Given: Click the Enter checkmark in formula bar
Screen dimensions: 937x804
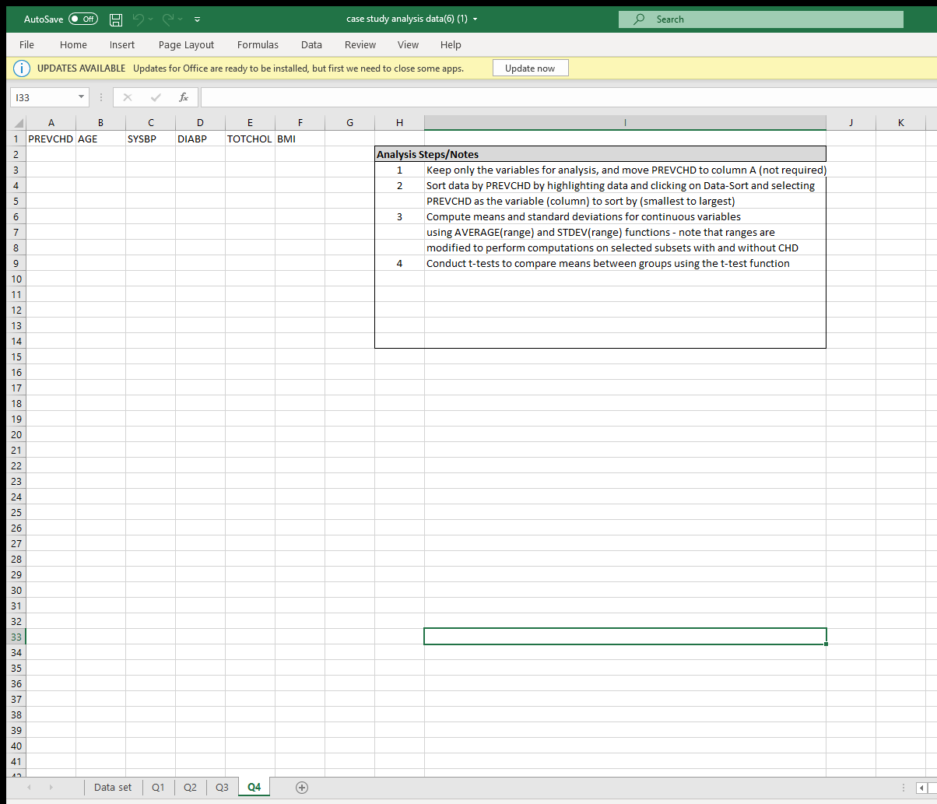Looking at the screenshot, I should click(155, 97).
